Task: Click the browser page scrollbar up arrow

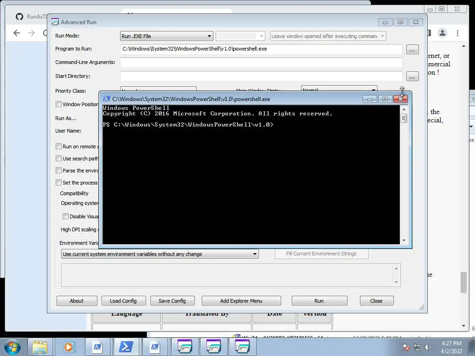Action: (463, 46)
